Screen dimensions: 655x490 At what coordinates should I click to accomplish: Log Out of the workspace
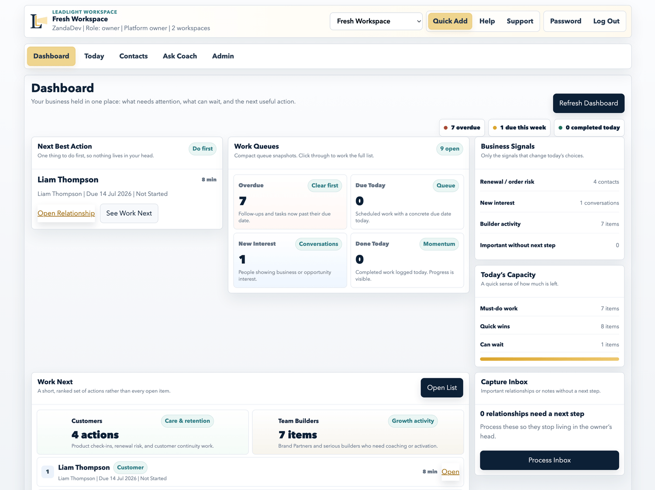coord(606,21)
